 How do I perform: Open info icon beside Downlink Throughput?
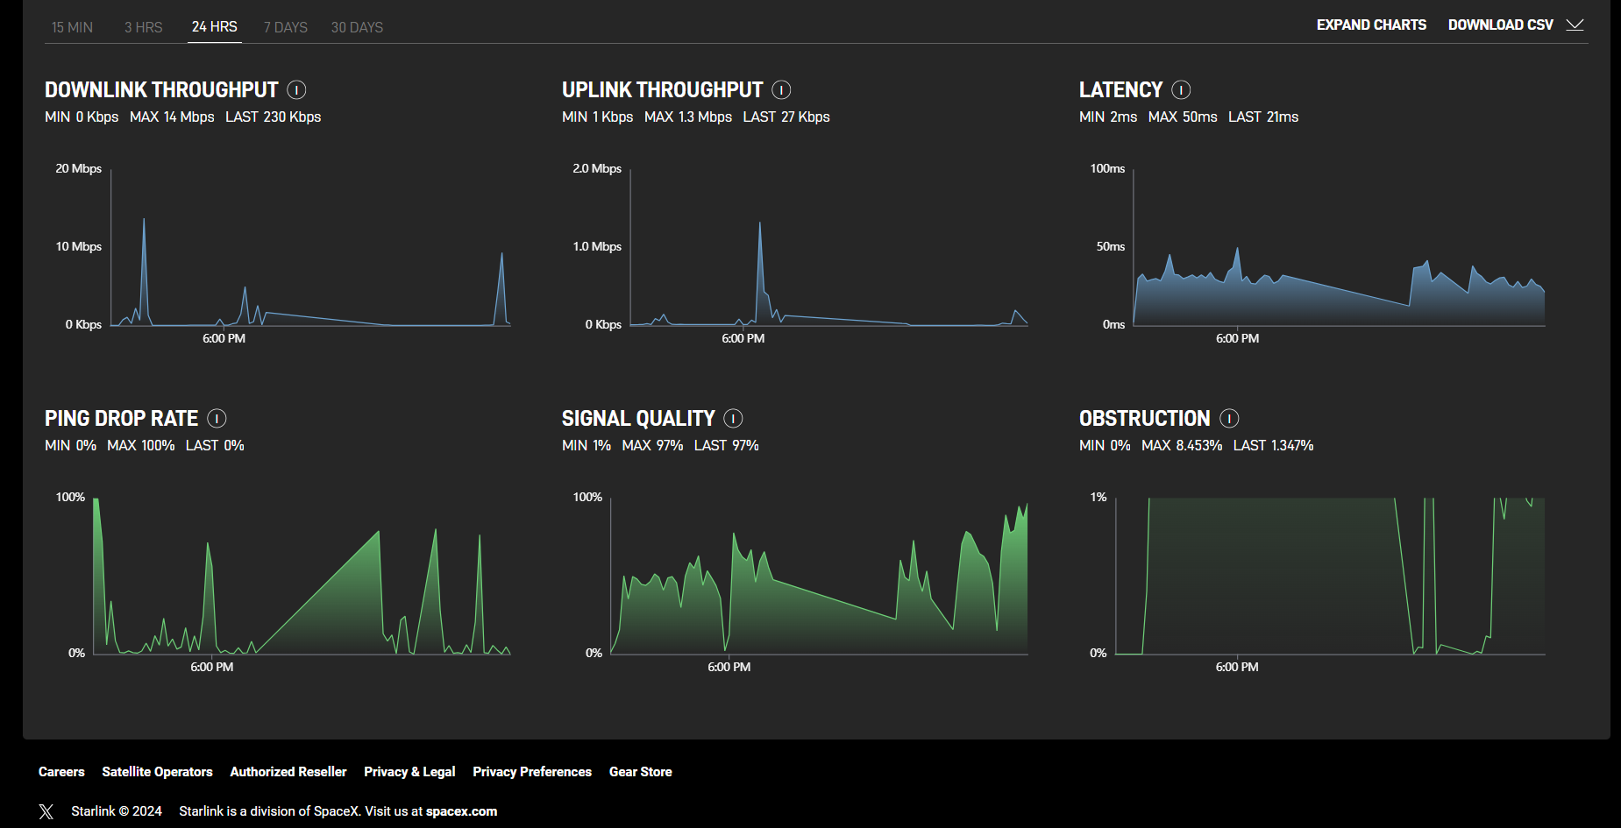click(x=296, y=90)
